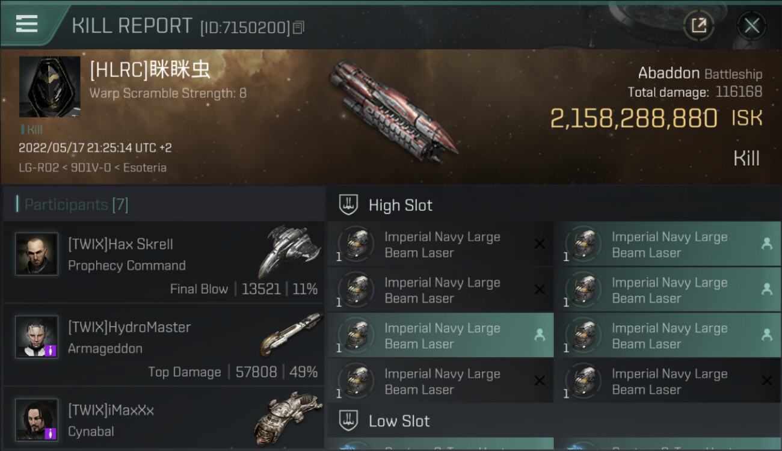Select the HydroMaster pilot portrait

37,337
